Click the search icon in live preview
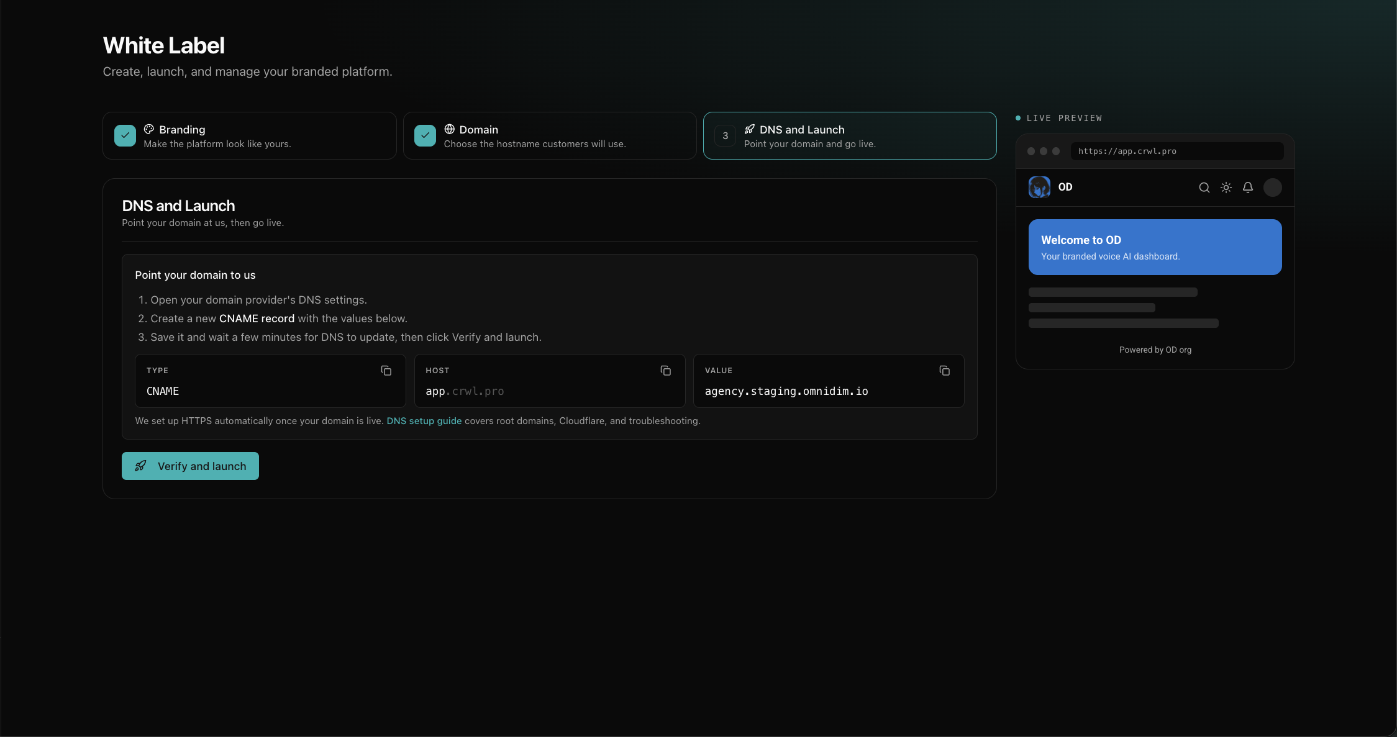Image resolution: width=1397 pixels, height=737 pixels. 1204,188
